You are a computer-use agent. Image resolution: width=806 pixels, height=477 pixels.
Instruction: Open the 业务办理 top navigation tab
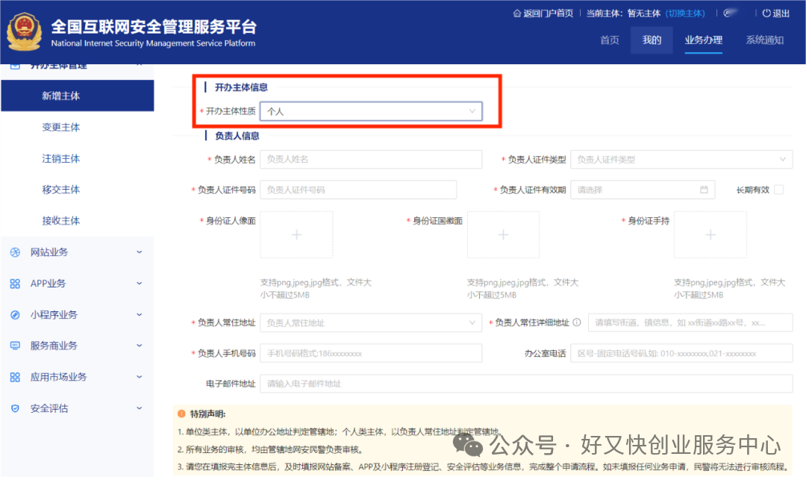pyautogui.click(x=704, y=40)
